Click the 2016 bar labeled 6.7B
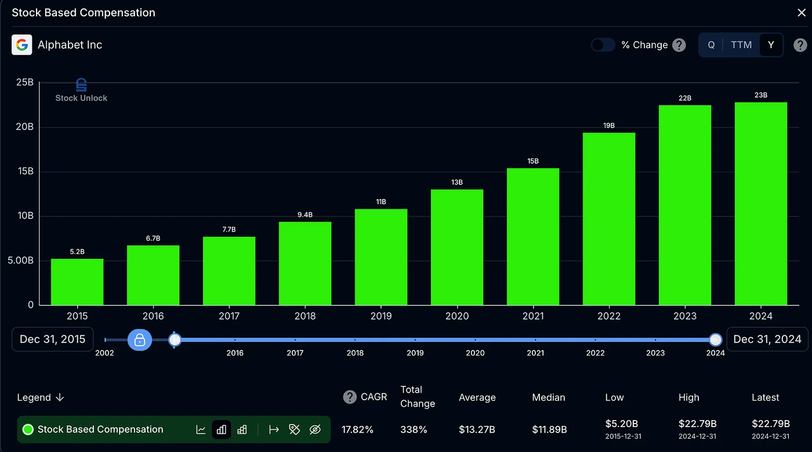 point(153,276)
